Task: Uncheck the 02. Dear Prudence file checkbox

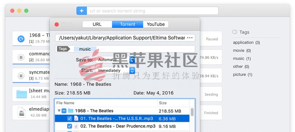Action: tap(70, 126)
